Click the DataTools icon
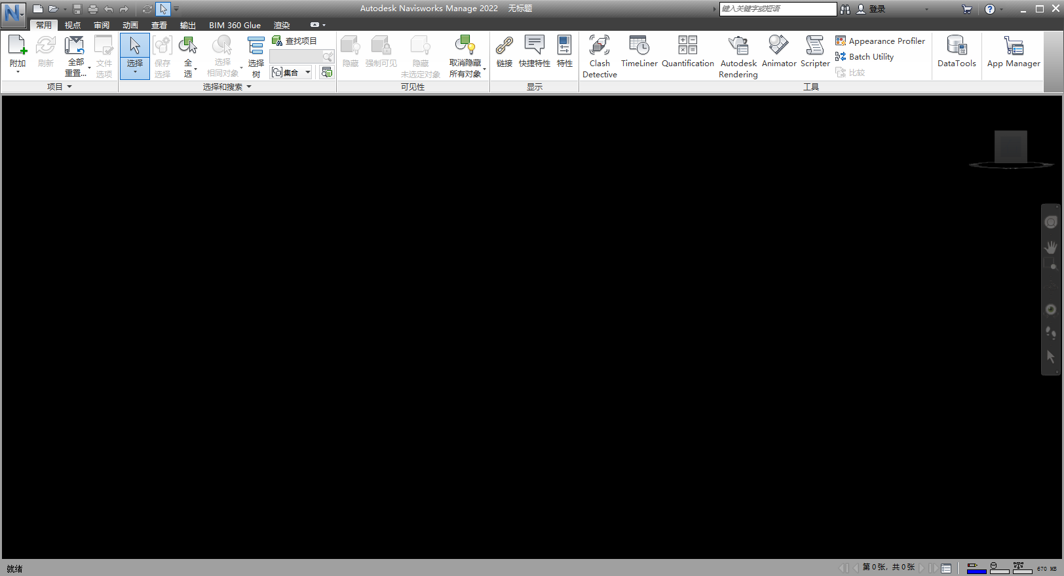Viewport: 1064px width, 576px height. pos(956,52)
